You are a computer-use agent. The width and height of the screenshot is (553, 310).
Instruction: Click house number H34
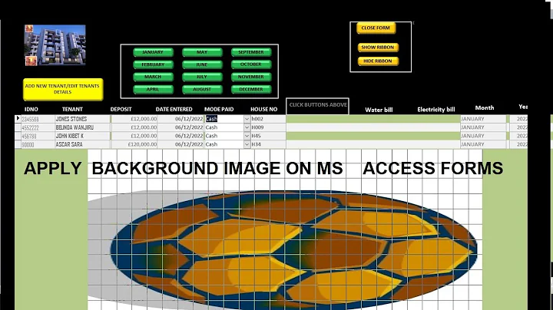coord(268,144)
